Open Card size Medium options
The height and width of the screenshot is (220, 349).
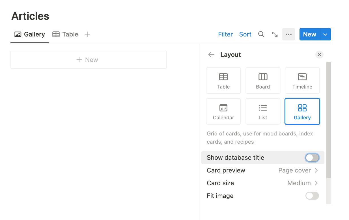coord(263,183)
